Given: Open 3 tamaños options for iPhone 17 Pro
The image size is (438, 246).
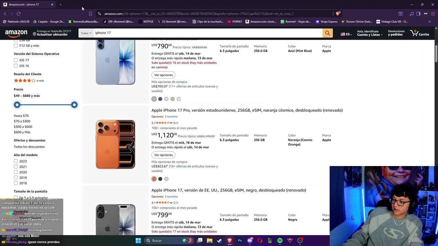Looking at the screenshot, I should [171, 117].
